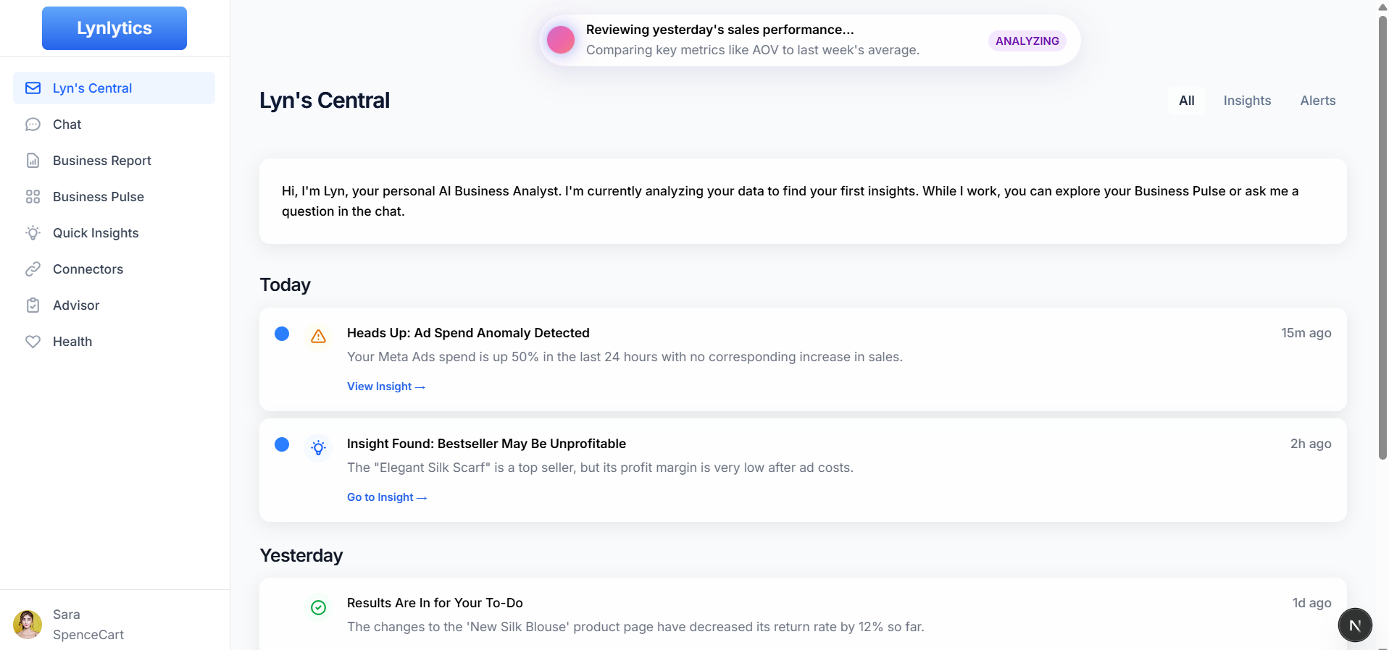Follow the View Insight link
The width and height of the screenshot is (1389, 650).
click(x=385, y=387)
